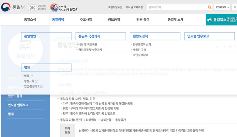Click the 하나원 교육과정 top link

click(x=134, y=7)
